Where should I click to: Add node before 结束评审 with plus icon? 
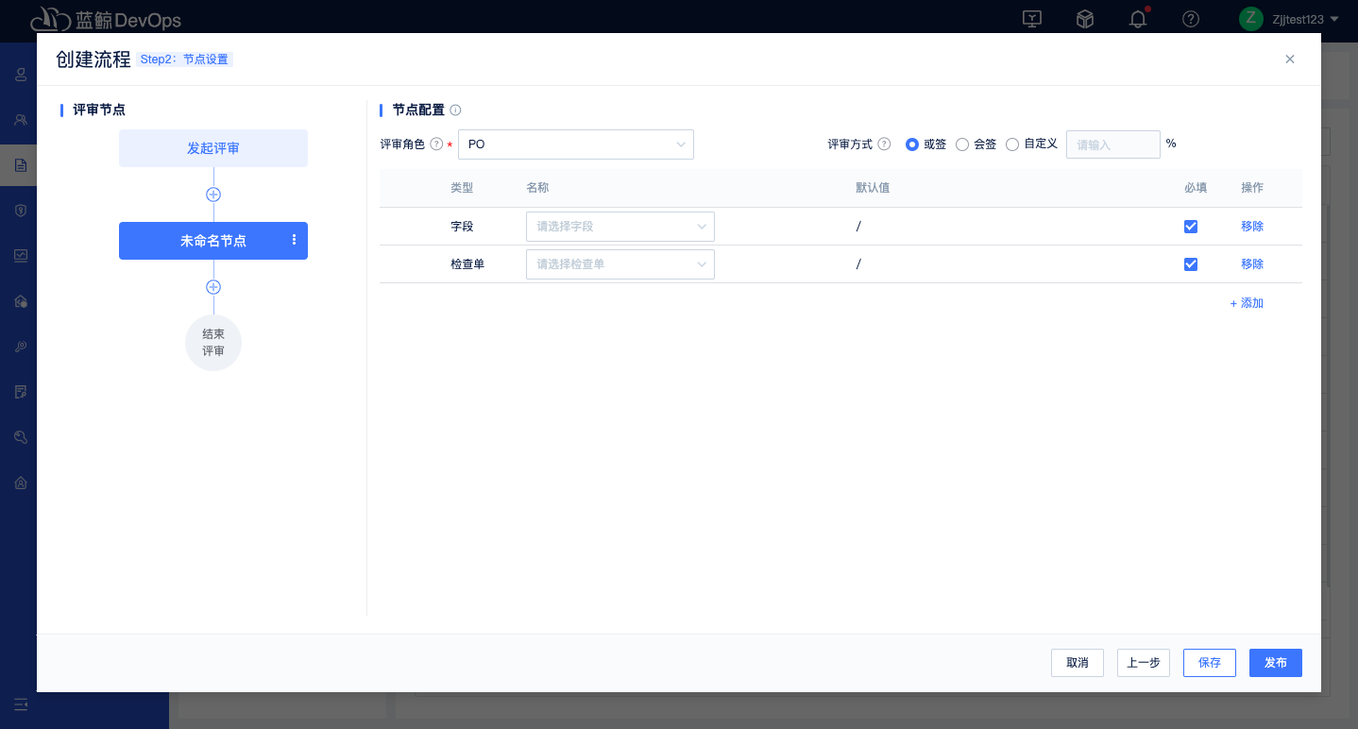[x=213, y=287]
